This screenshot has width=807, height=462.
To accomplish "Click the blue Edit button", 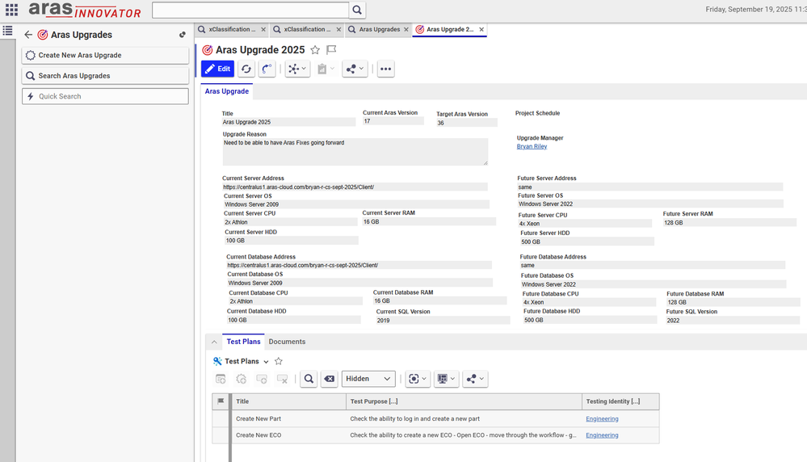I will 217,69.
